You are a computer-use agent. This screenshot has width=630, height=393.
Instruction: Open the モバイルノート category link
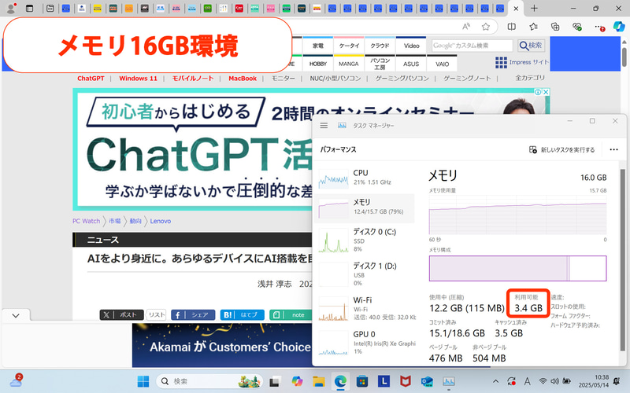tap(193, 78)
